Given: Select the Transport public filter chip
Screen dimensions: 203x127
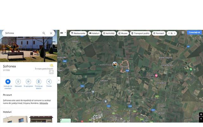Looking at the screenshot, I should (x=140, y=33).
